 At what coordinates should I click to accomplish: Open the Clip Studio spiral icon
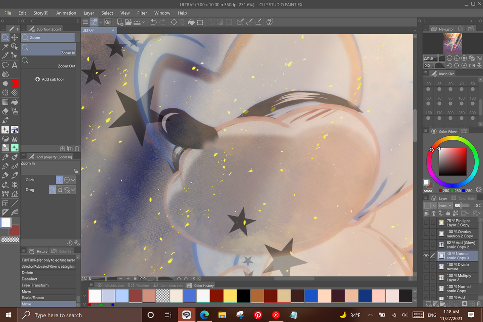(108, 22)
